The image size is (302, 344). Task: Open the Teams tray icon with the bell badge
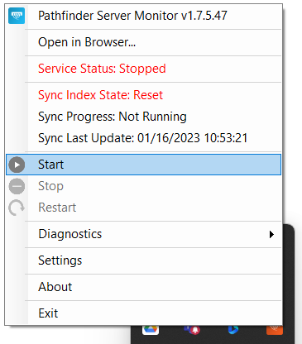[x=192, y=329]
